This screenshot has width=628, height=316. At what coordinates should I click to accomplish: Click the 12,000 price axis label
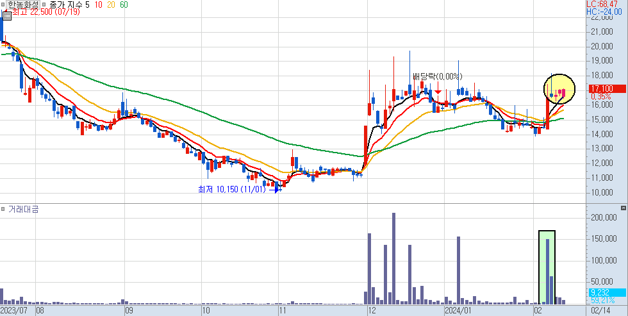point(602,163)
